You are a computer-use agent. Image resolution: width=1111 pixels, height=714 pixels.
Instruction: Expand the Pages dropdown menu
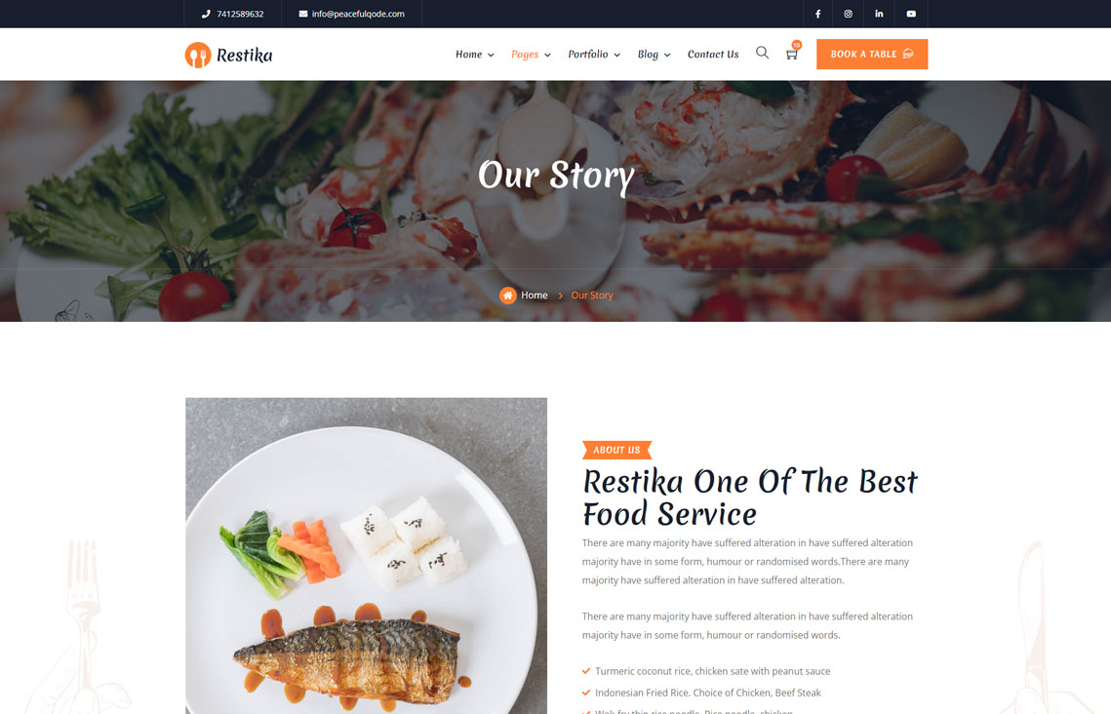(531, 54)
